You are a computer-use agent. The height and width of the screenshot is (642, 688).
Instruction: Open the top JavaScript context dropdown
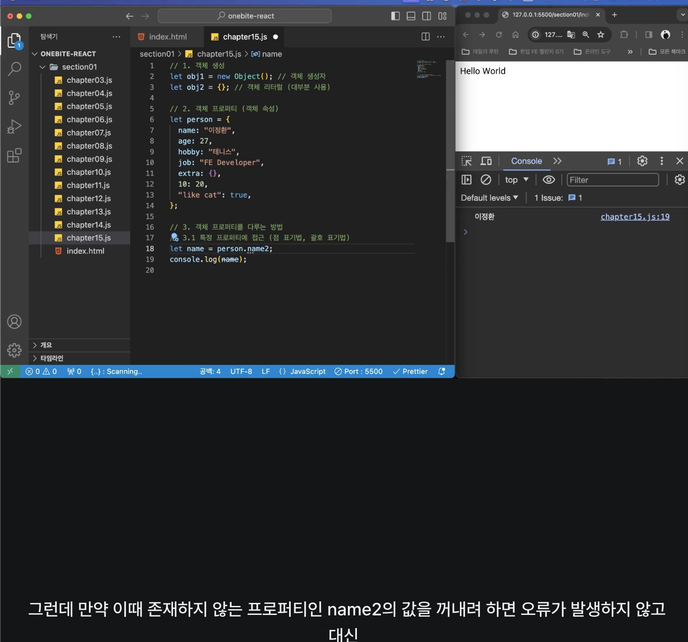(x=516, y=180)
